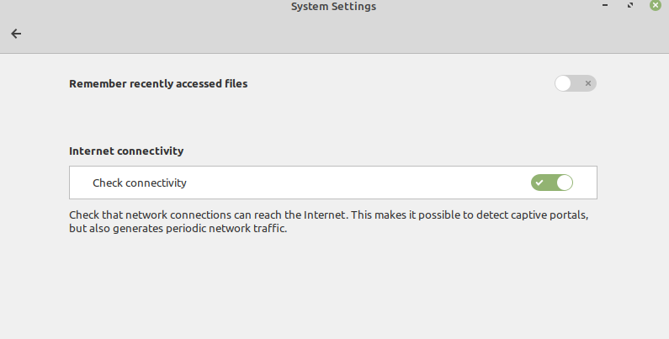Viewport: 669px width, 339px height.
Task: Click empty header bar right of back arrow
Action: click(x=337, y=34)
